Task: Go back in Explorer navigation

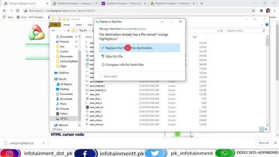Action: point(53,31)
